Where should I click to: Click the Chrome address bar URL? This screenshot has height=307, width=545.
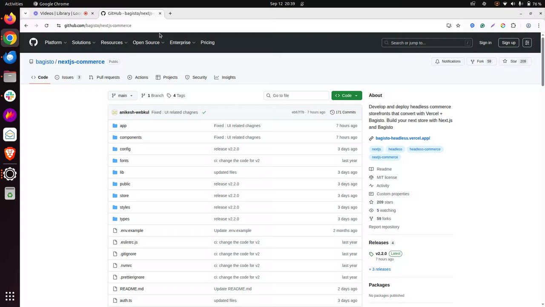[98, 26]
